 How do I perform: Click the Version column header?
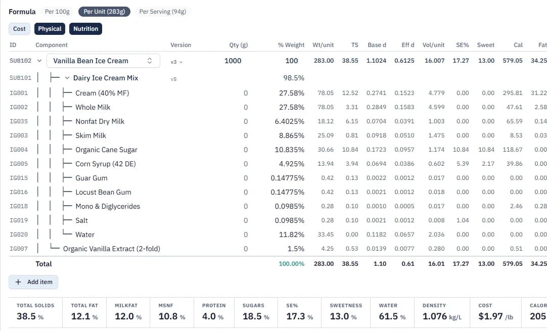coord(180,45)
